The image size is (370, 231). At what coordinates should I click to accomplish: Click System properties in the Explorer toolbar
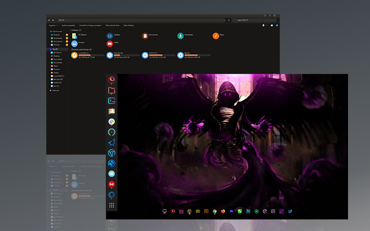pyautogui.click(x=68, y=25)
